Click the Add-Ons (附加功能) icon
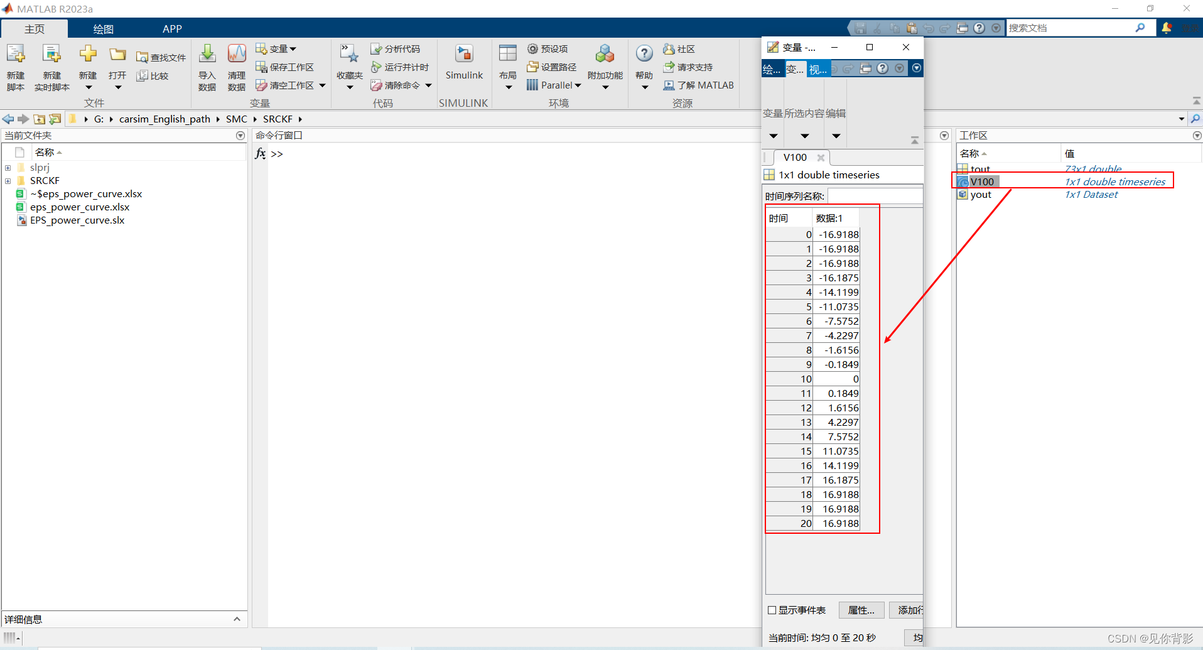The width and height of the screenshot is (1203, 650). coord(605,54)
